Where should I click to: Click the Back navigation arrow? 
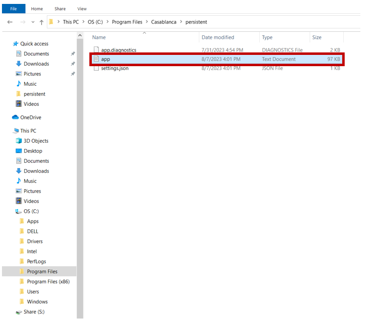[x=10, y=22]
